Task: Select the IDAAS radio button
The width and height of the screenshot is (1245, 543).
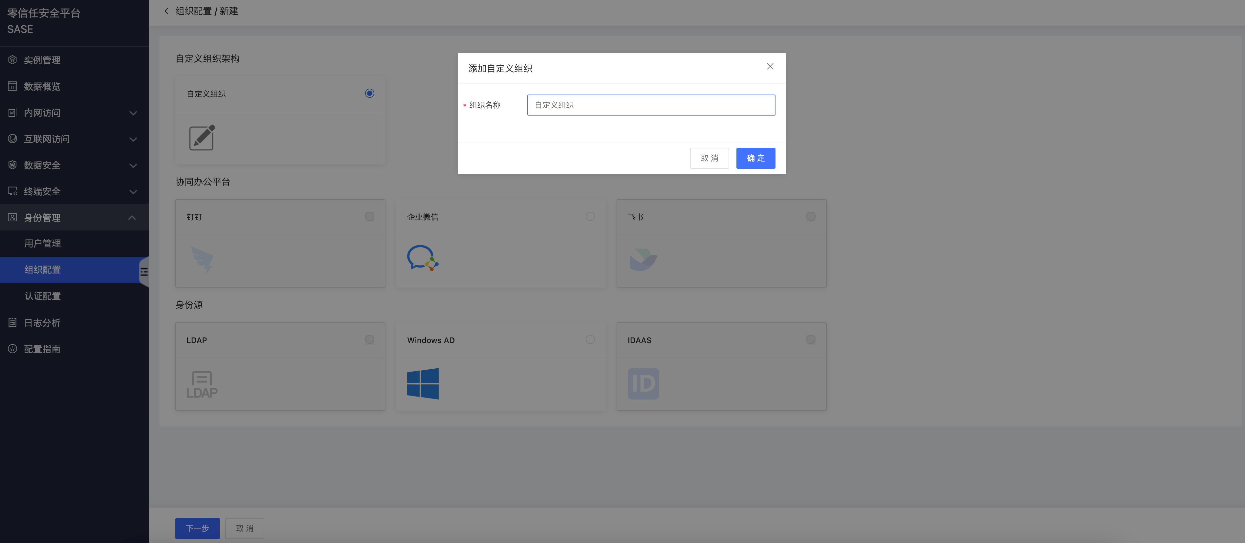Action: 811,339
